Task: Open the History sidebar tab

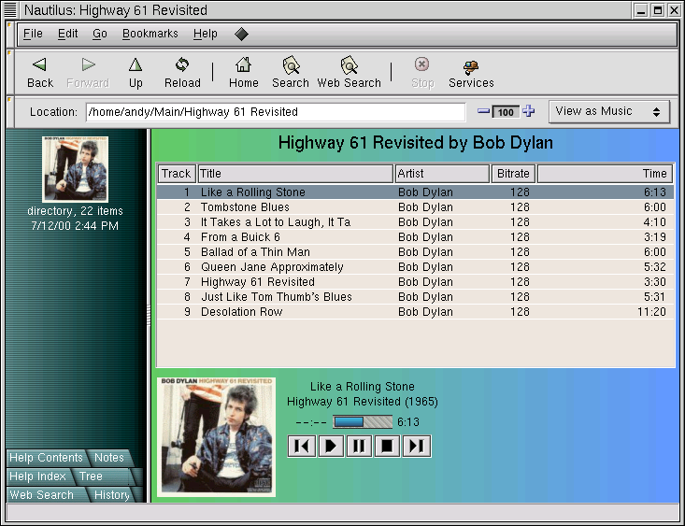Action: [x=112, y=495]
